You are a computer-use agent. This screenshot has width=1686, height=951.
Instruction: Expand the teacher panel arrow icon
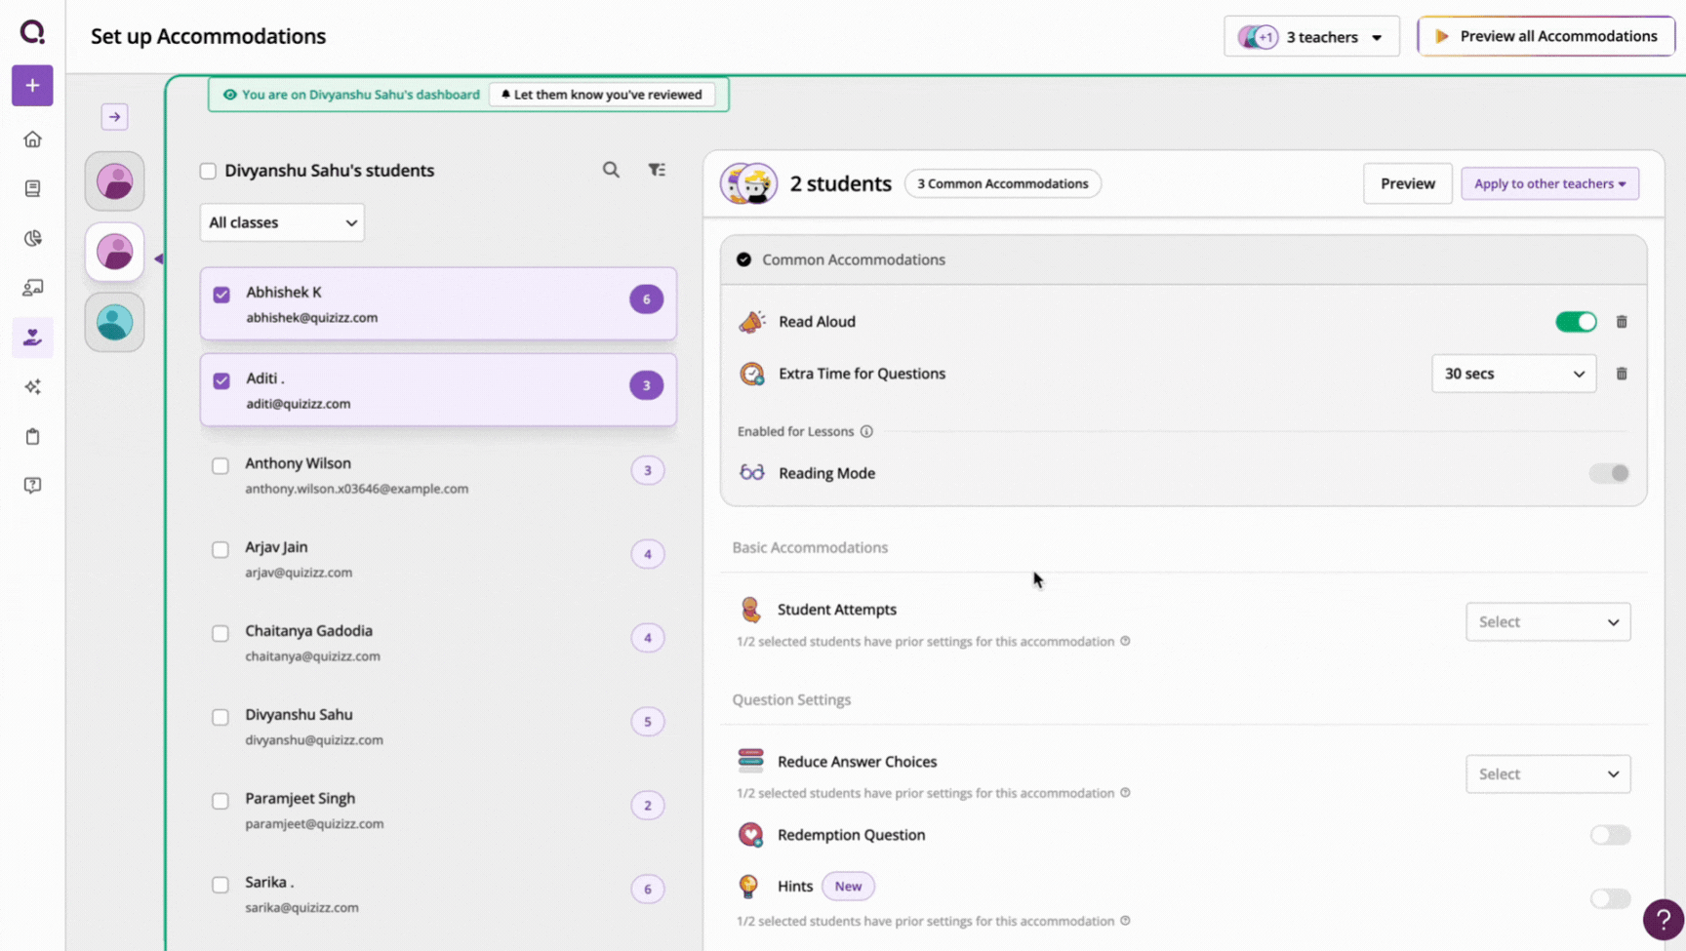coord(114,117)
